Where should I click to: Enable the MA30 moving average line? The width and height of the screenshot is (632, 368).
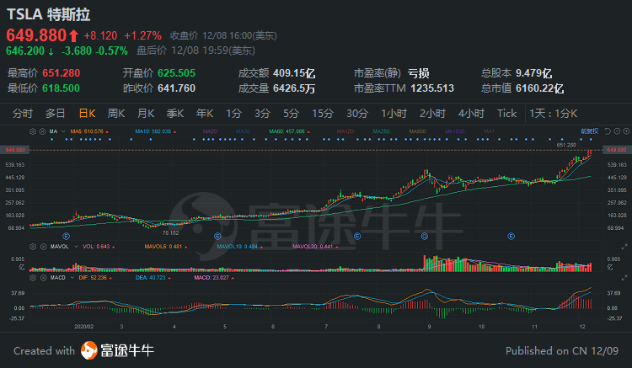pos(243,131)
